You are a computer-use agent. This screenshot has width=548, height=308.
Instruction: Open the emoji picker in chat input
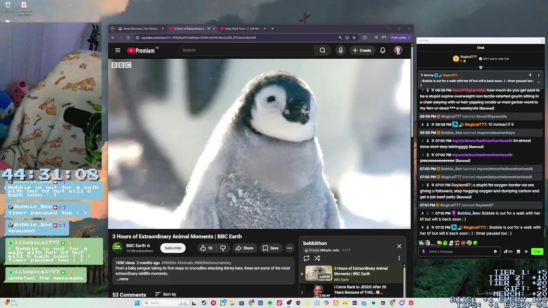(495, 252)
